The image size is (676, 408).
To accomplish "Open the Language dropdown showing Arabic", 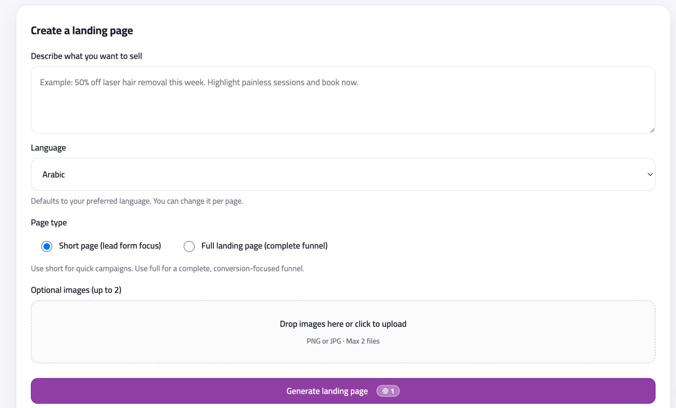I will tap(343, 174).
